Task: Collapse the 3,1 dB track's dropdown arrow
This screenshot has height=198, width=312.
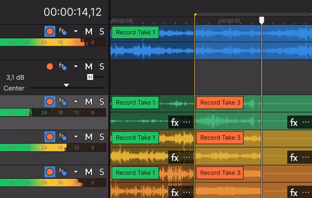Action: coord(76,66)
